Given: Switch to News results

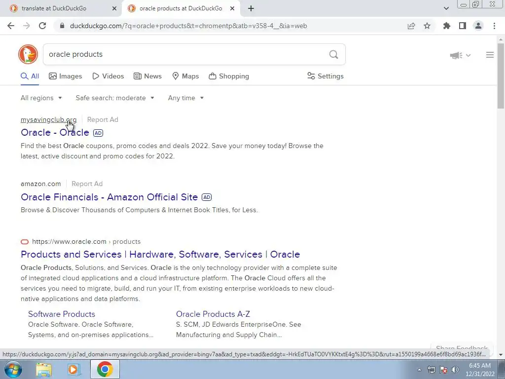Looking at the screenshot, I should [147, 76].
